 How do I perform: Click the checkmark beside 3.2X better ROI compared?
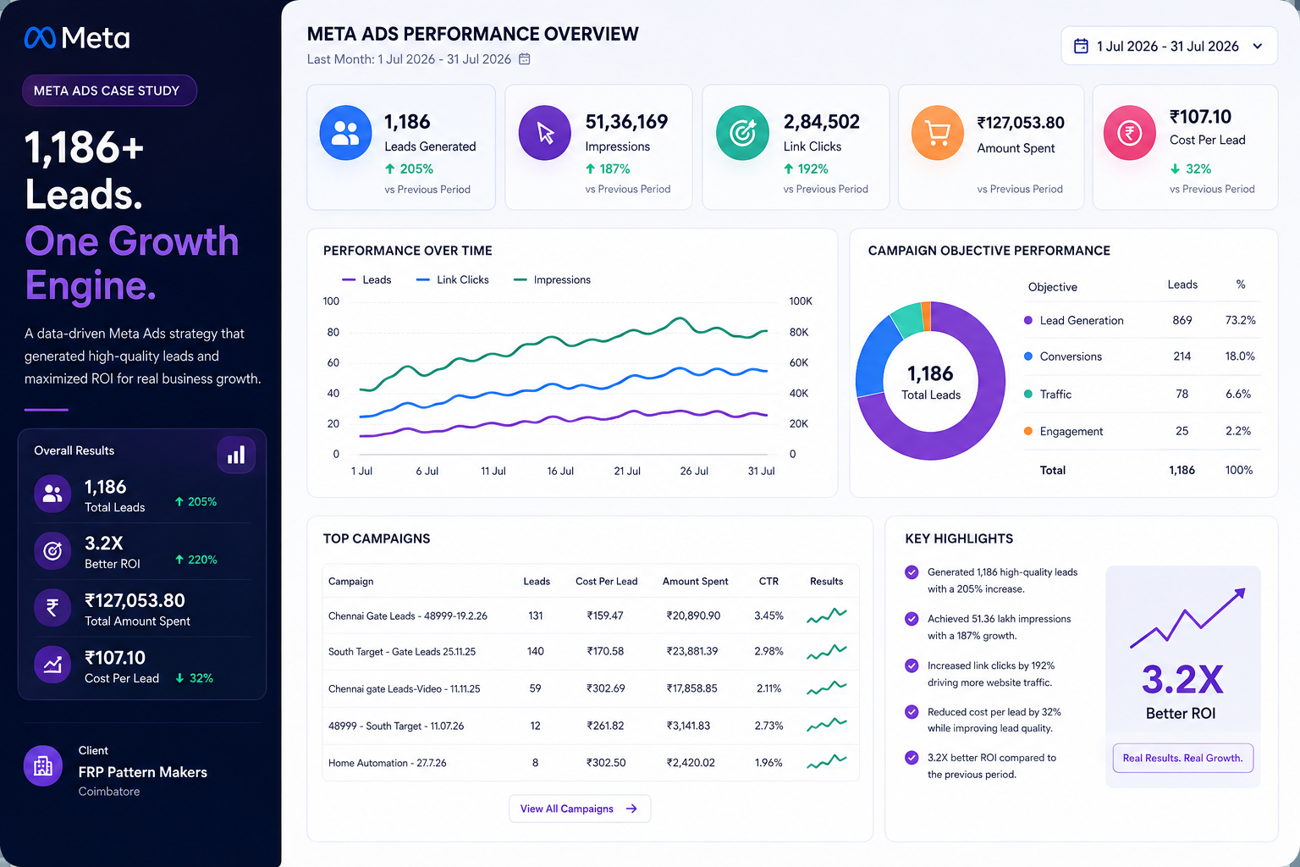pos(912,758)
